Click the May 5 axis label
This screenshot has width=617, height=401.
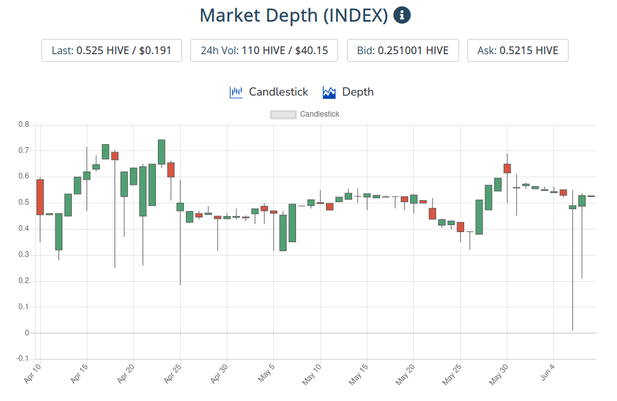(x=266, y=373)
